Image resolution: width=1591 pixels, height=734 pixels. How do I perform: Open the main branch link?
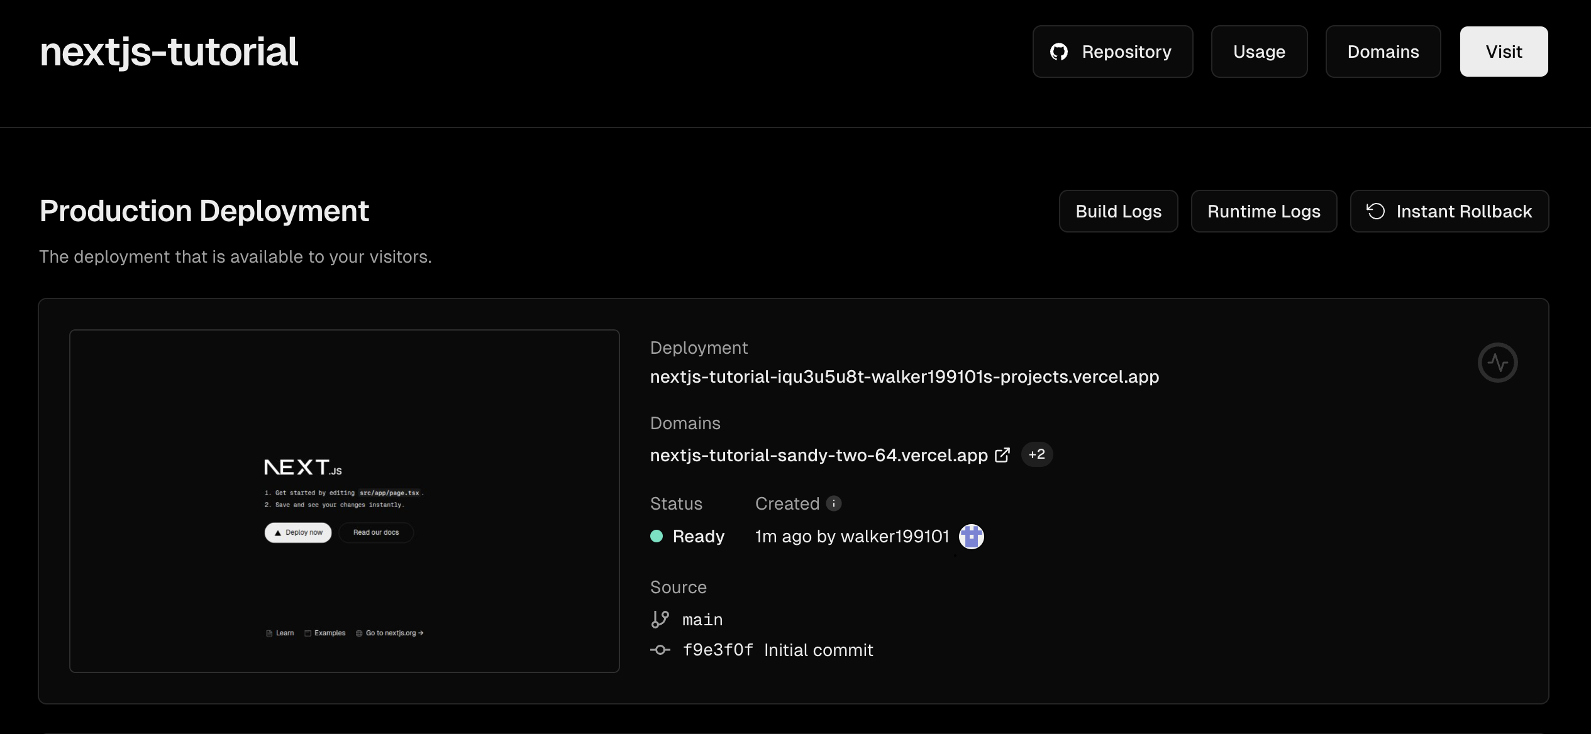point(702,620)
